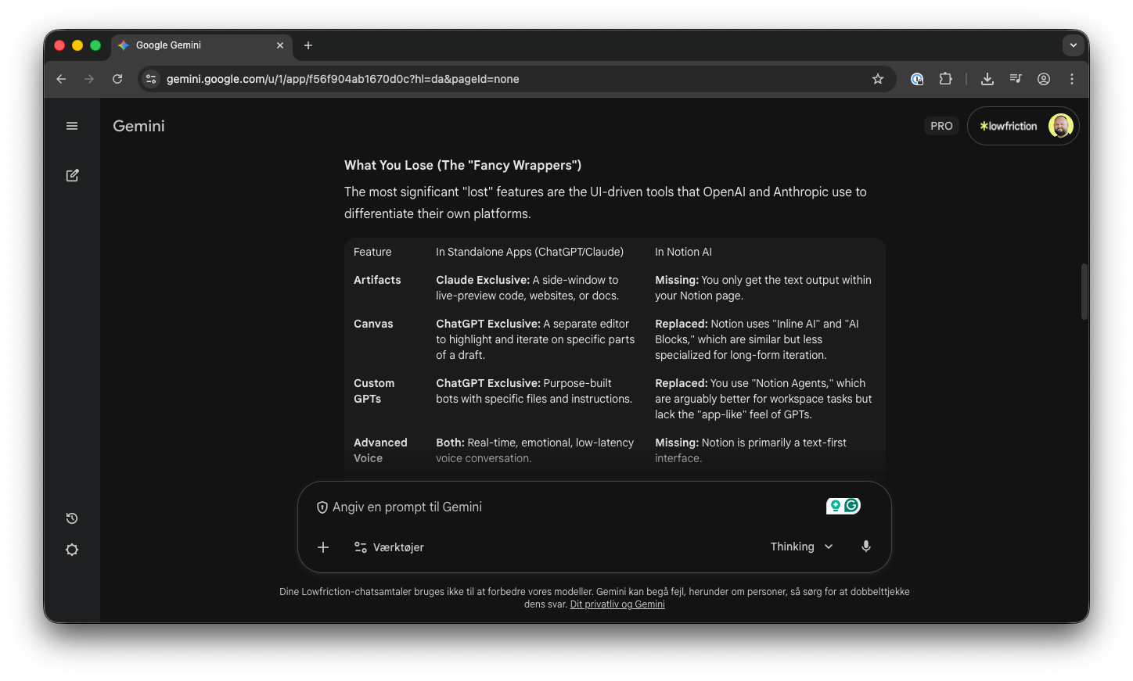
Task: Click the 'Feature' table column header
Action: [x=372, y=252]
